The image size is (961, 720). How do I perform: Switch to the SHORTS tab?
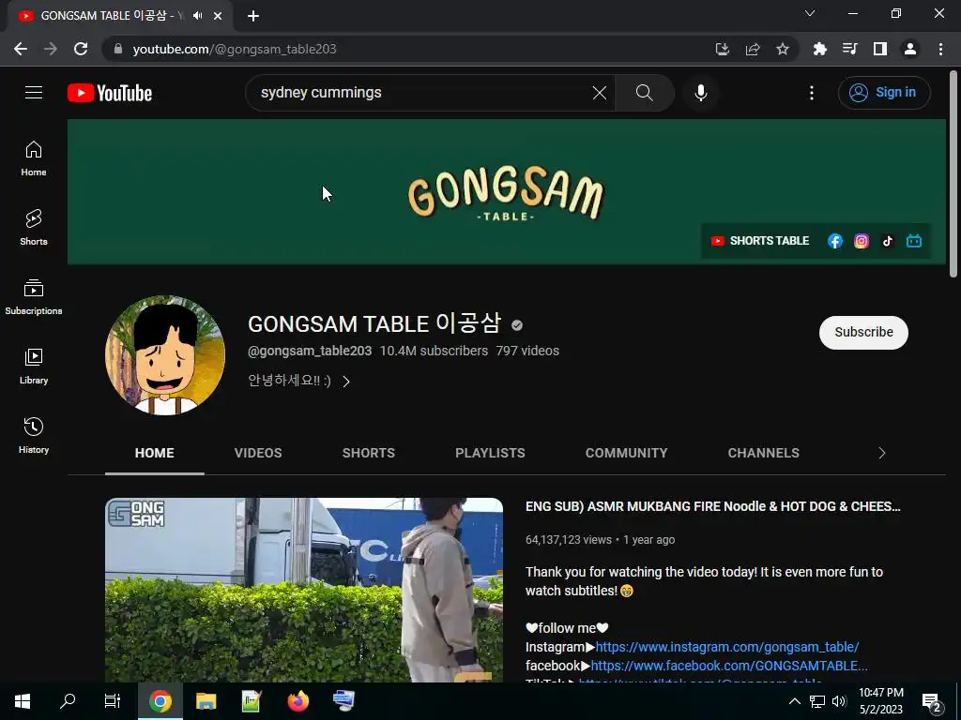(368, 453)
